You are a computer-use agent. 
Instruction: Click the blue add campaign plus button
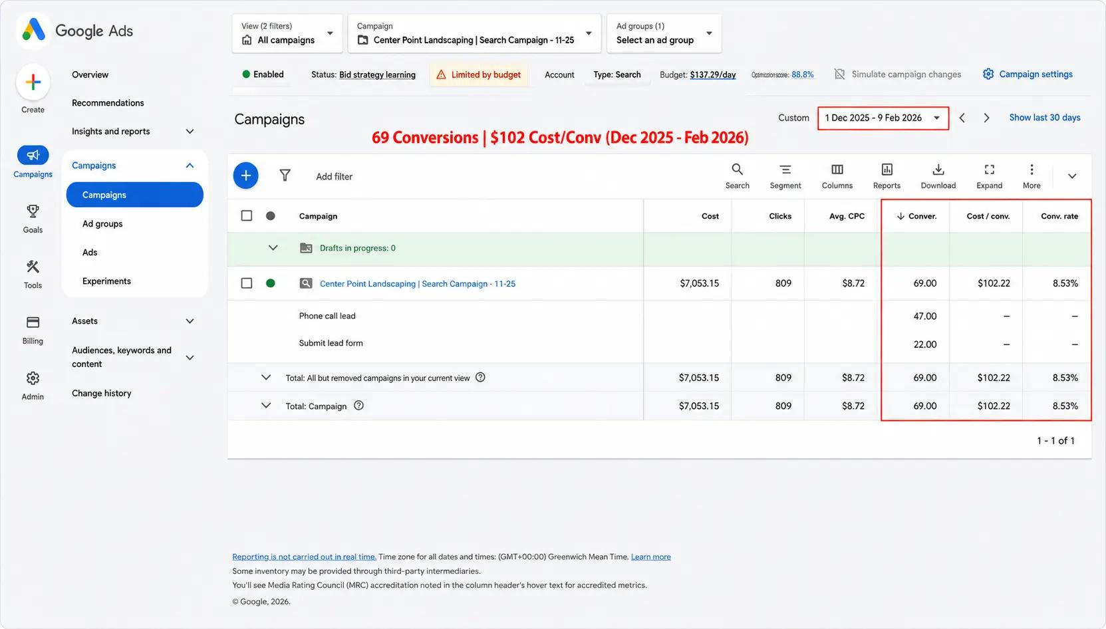[246, 176]
